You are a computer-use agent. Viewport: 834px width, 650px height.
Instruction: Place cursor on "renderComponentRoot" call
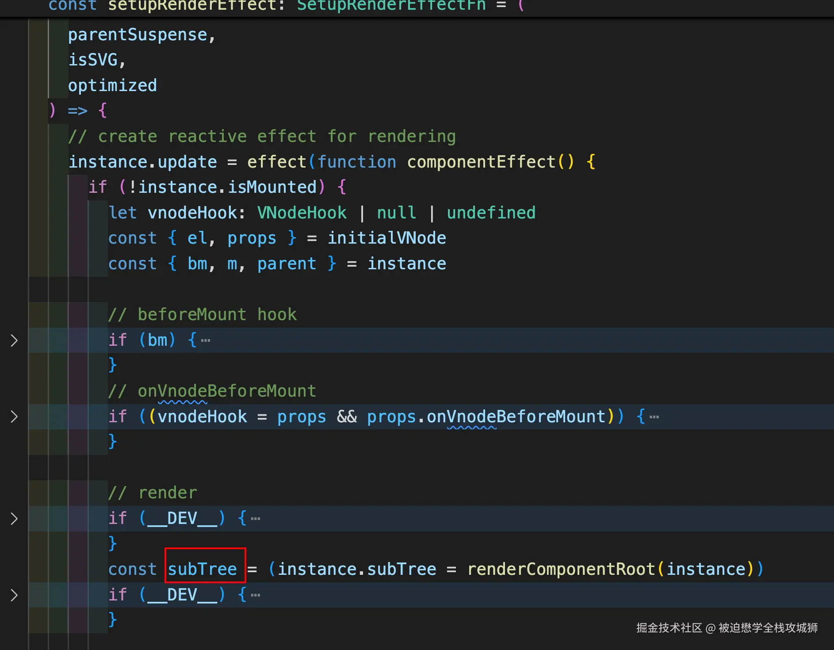pyautogui.click(x=561, y=570)
